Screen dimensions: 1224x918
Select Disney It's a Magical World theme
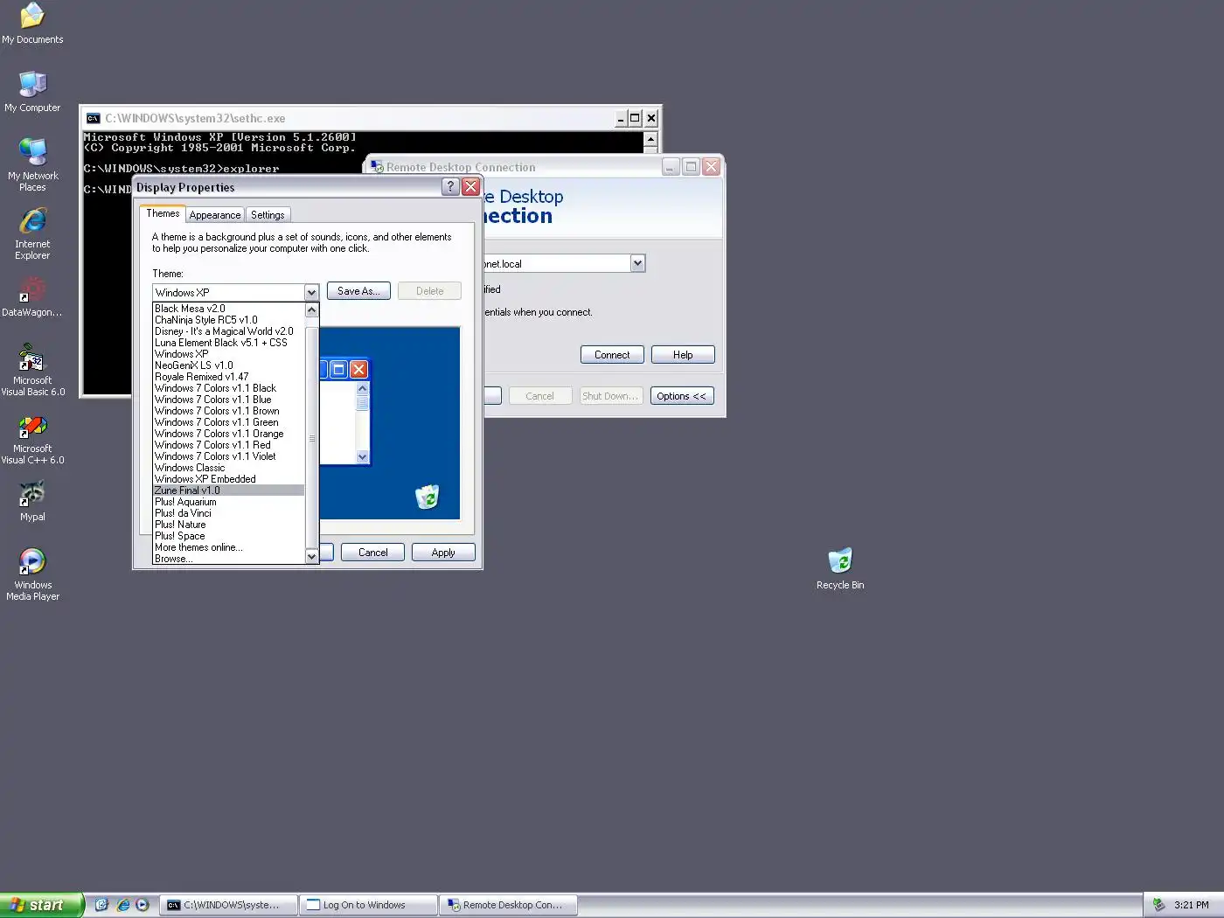[228, 331]
